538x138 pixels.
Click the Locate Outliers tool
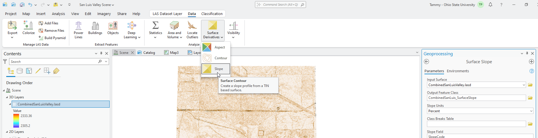192,30
